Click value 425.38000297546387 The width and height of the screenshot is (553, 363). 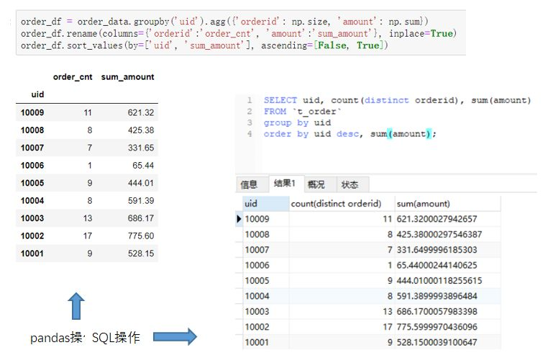tap(439, 235)
